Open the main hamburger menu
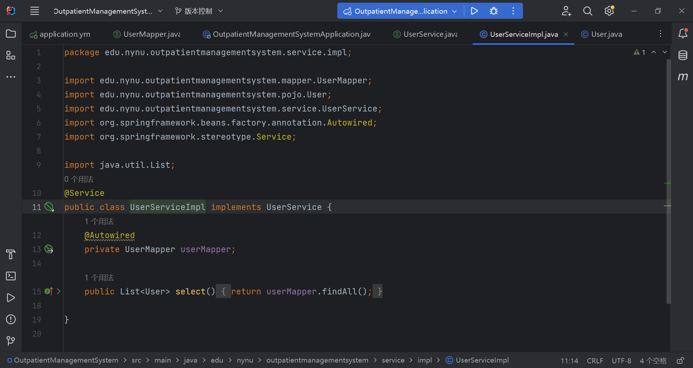The height and width of the screenshot is (368, 693). [35, 11]
